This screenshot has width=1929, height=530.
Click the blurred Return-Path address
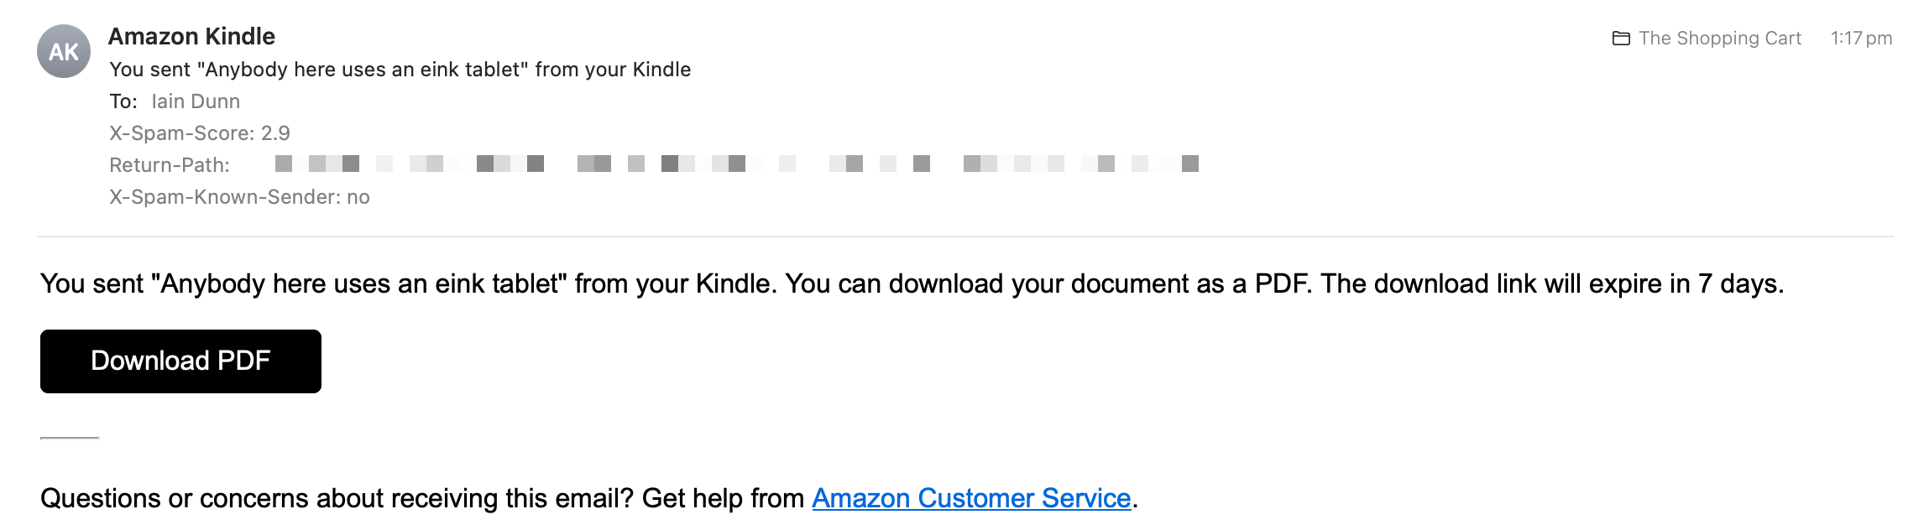[736, 164]
